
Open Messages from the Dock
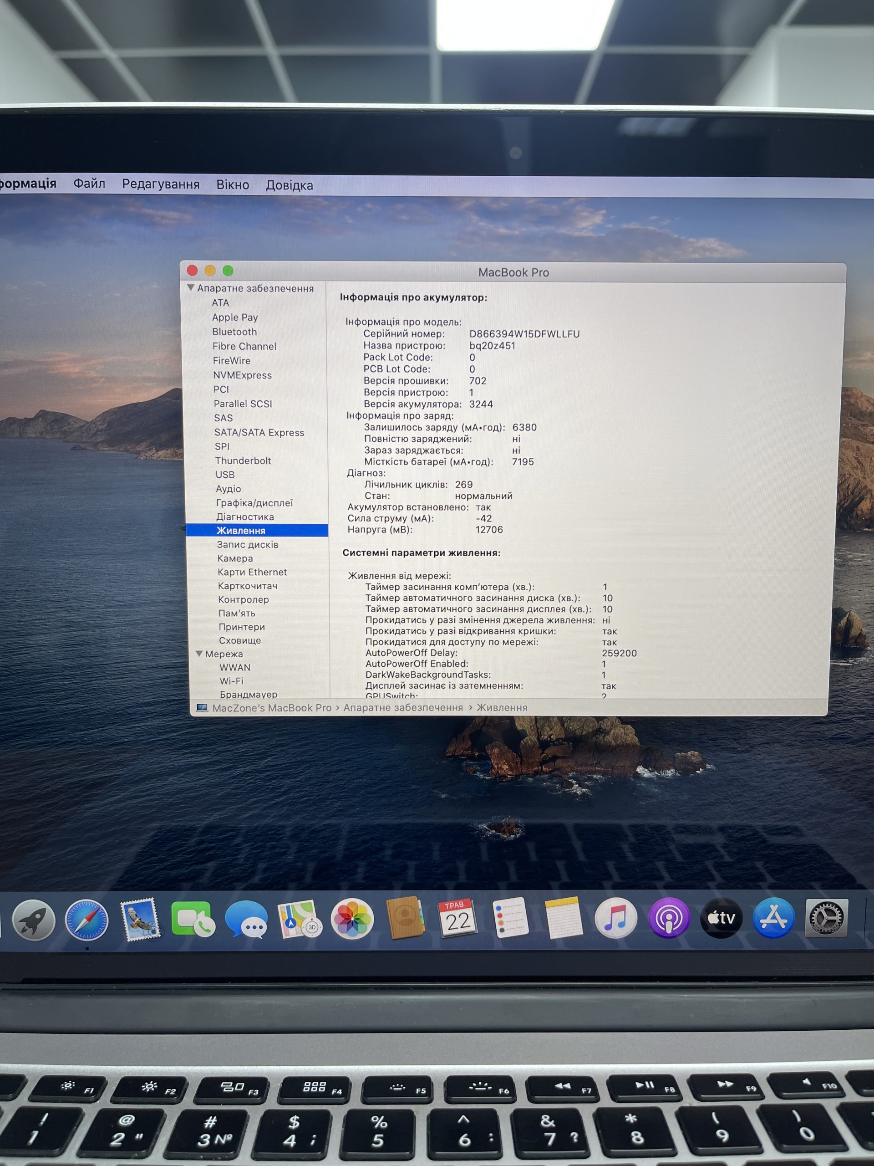pos(247,919)
